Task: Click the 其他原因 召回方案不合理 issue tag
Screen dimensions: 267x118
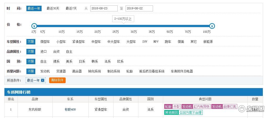Action: click(183, 113)
